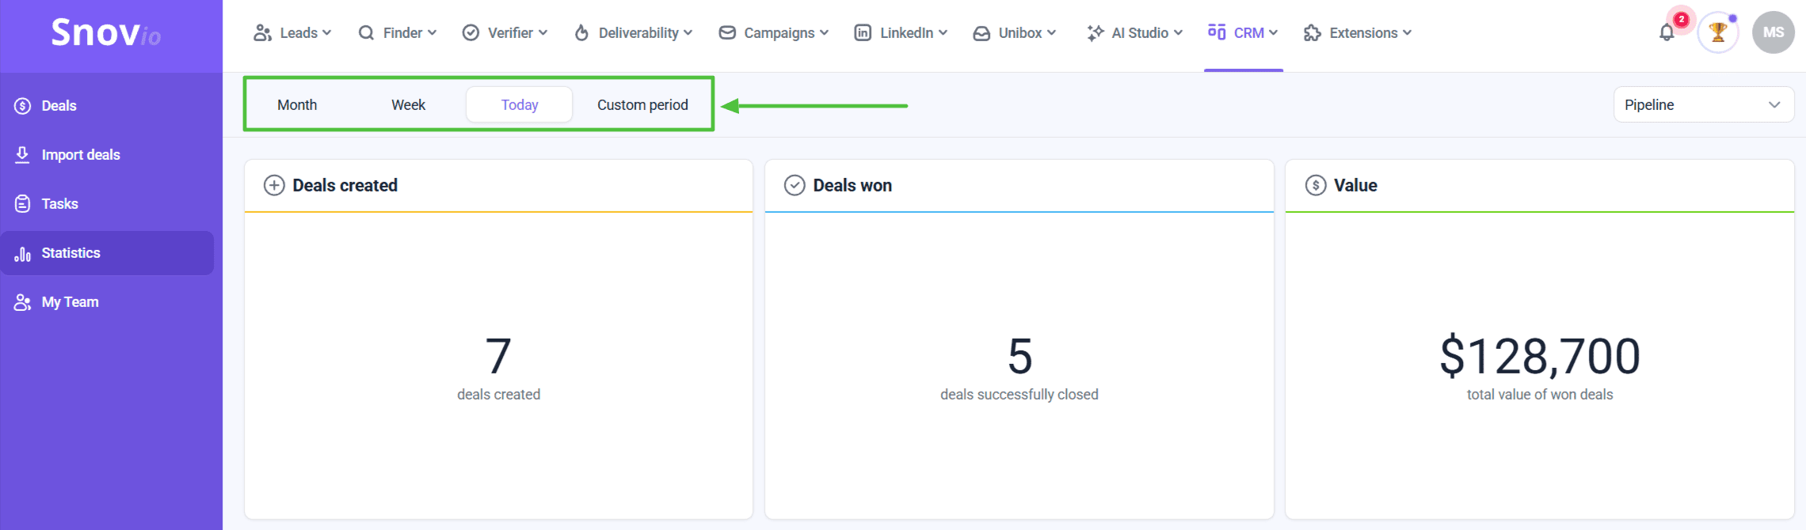The width and height of the screenshot is (1806, 530).
Task: Open the Extensions menu
Action: pyautogui.click(x=1358, y=33)
